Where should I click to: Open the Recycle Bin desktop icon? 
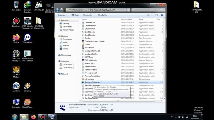[x=16, y=6]
